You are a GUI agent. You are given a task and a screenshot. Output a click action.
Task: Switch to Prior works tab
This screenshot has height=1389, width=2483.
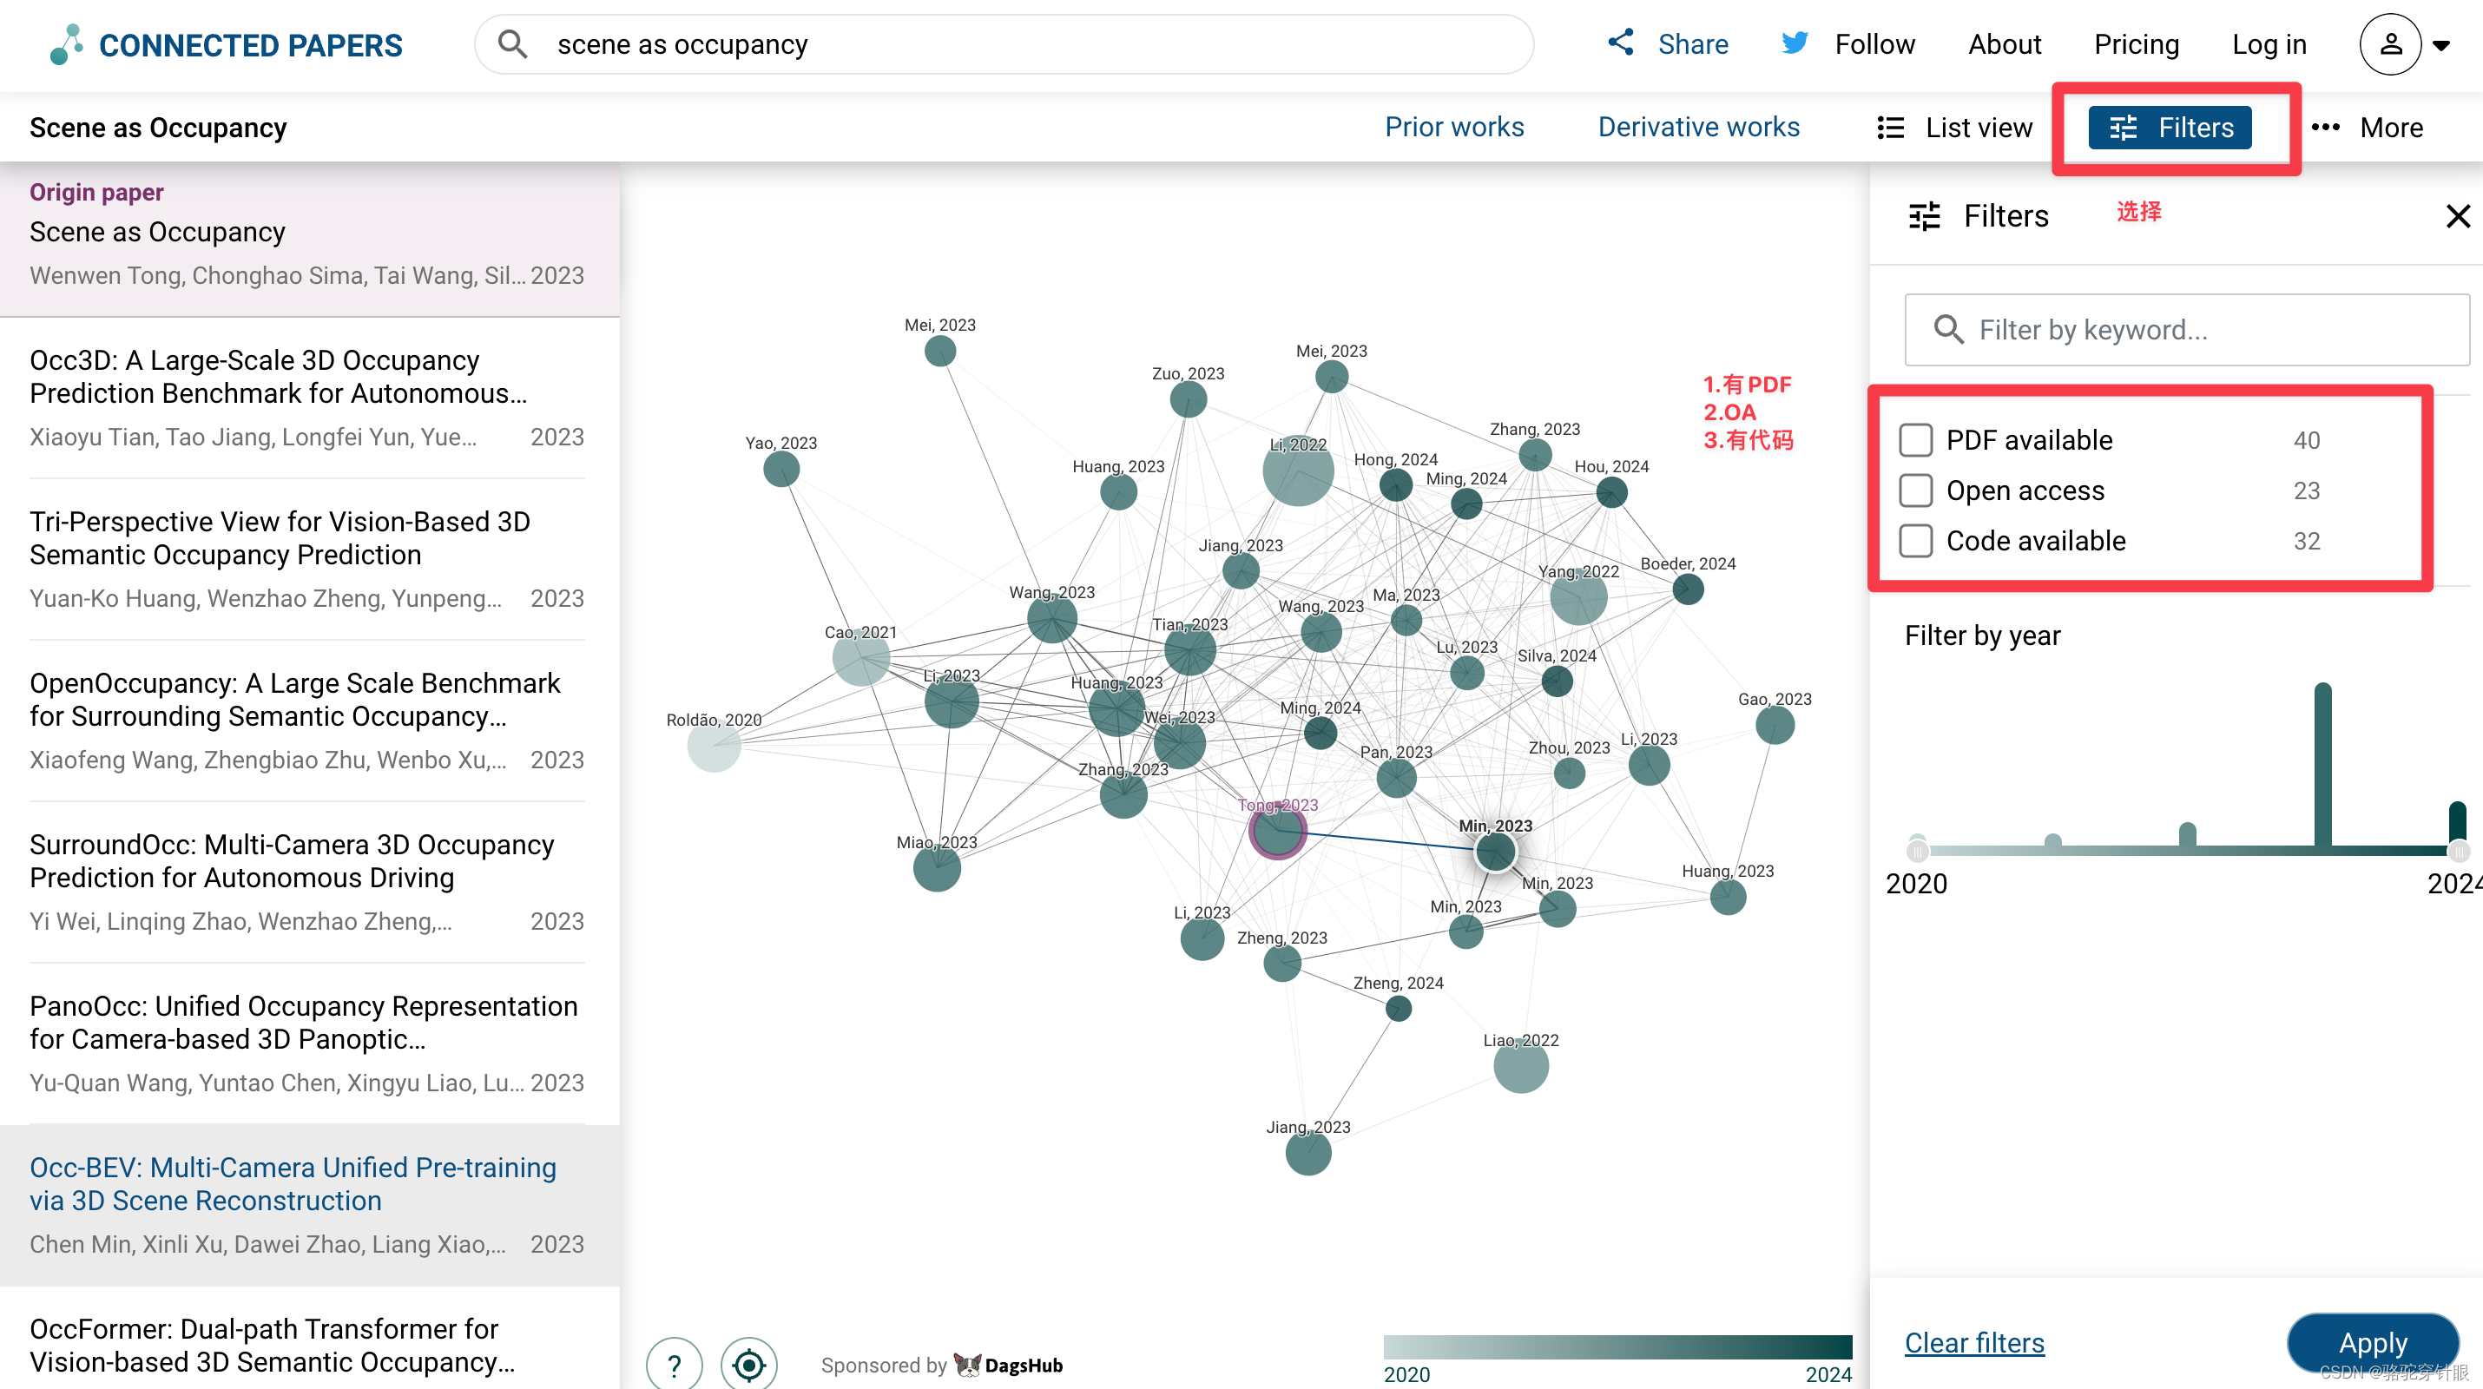click(x=1453, y=128)
